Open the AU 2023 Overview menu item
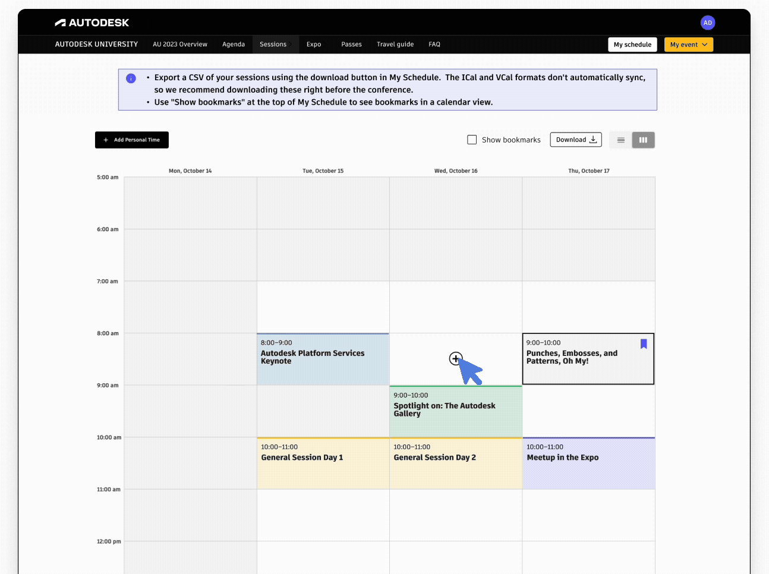The width and height of the screenshot is (769, 574). (x=180, y=45)
